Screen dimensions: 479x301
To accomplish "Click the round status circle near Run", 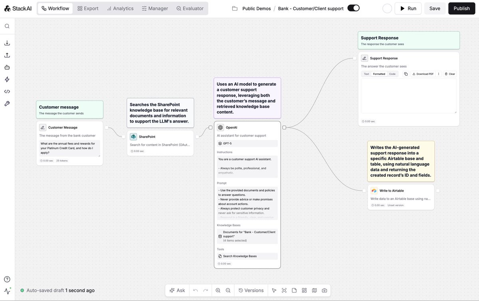I will coord(387,8).
